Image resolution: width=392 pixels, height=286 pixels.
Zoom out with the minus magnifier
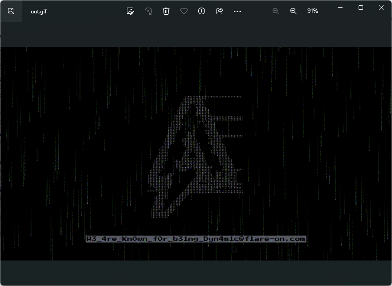point(276,11)
